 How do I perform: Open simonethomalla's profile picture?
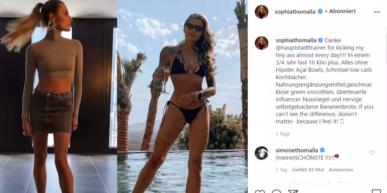pos(261,153)
